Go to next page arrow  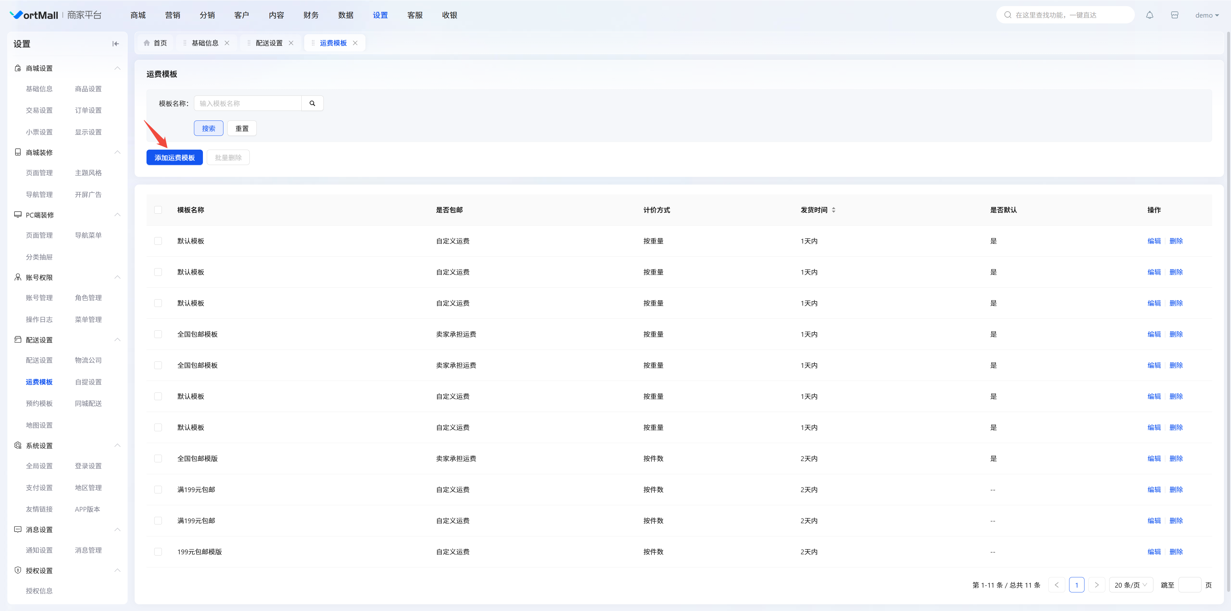click(x=1096, y=585)
